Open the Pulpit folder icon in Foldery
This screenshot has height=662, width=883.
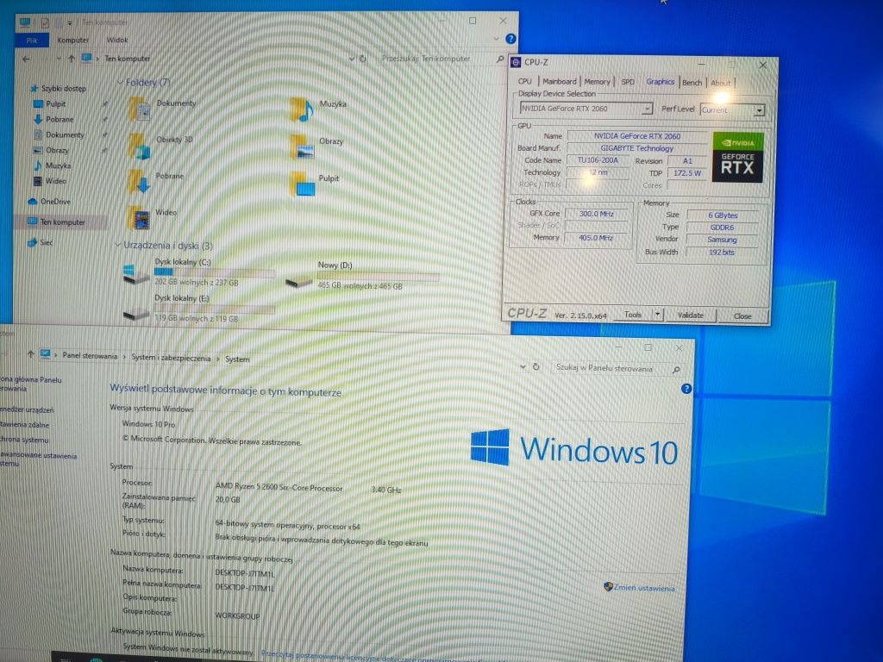coord(303,184)
